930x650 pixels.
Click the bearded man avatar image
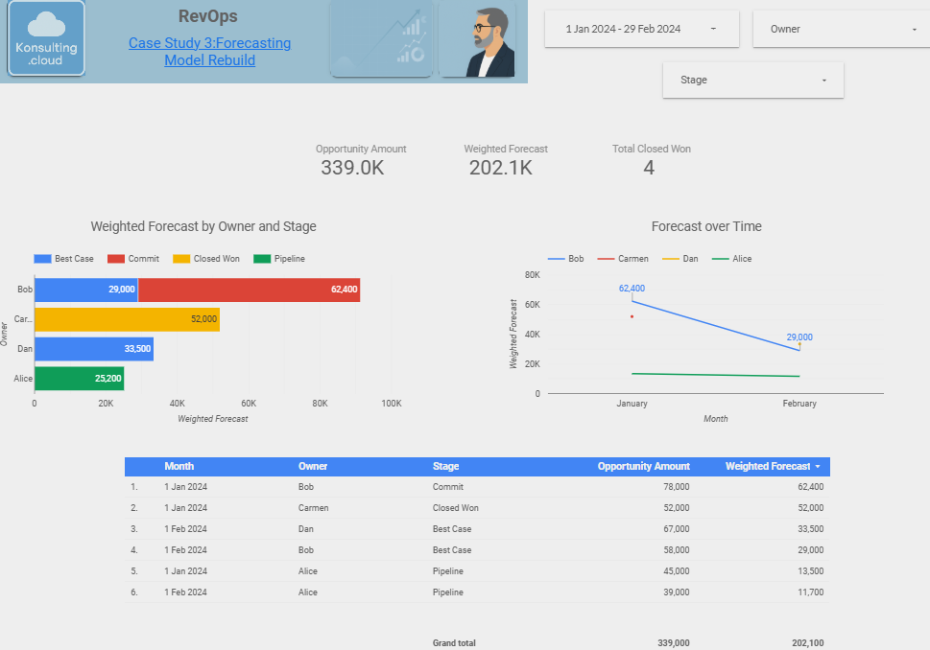(477, 39)
